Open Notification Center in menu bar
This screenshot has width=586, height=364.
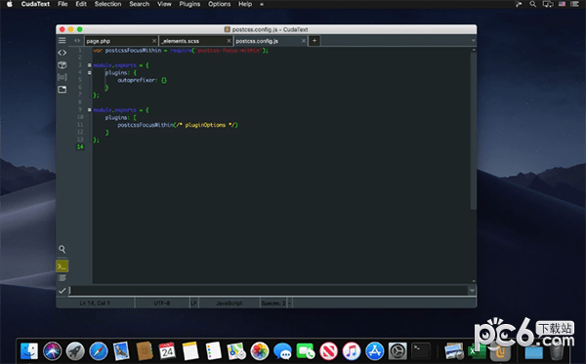click(x=575, y=4)
